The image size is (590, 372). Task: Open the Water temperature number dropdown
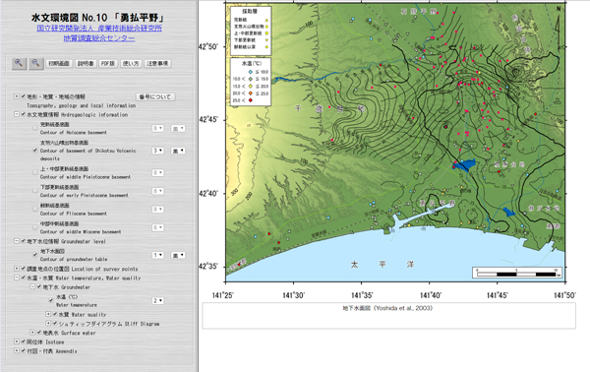coord(157,301)
